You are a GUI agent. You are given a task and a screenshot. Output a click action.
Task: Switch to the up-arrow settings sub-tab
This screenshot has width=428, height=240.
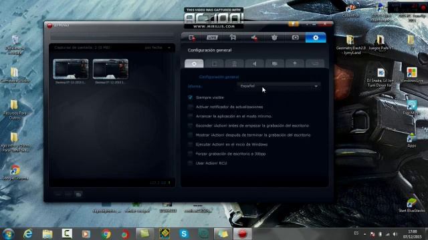click(x=295, y=63)
